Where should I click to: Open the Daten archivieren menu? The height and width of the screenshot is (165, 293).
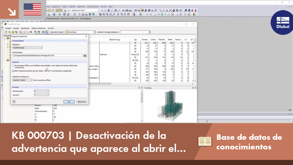click(39, 28)
